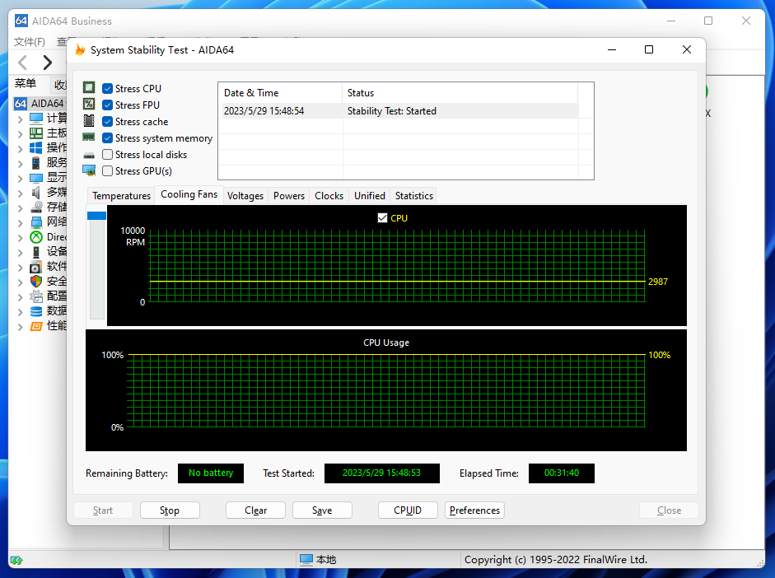Select the AIDA64 root tree icon
Viewport: 775px width, 578px height.
(x=21, y=103)
